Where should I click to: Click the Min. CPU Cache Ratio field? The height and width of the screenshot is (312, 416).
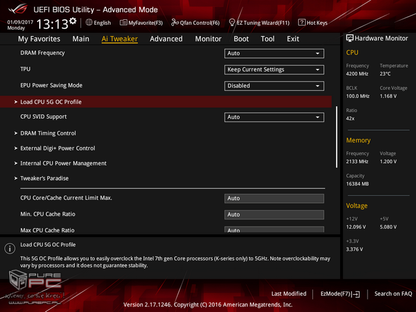[274, 215]
